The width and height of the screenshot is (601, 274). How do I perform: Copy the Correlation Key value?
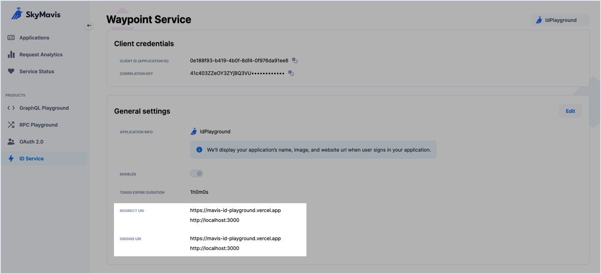click(x=291, y=73)
